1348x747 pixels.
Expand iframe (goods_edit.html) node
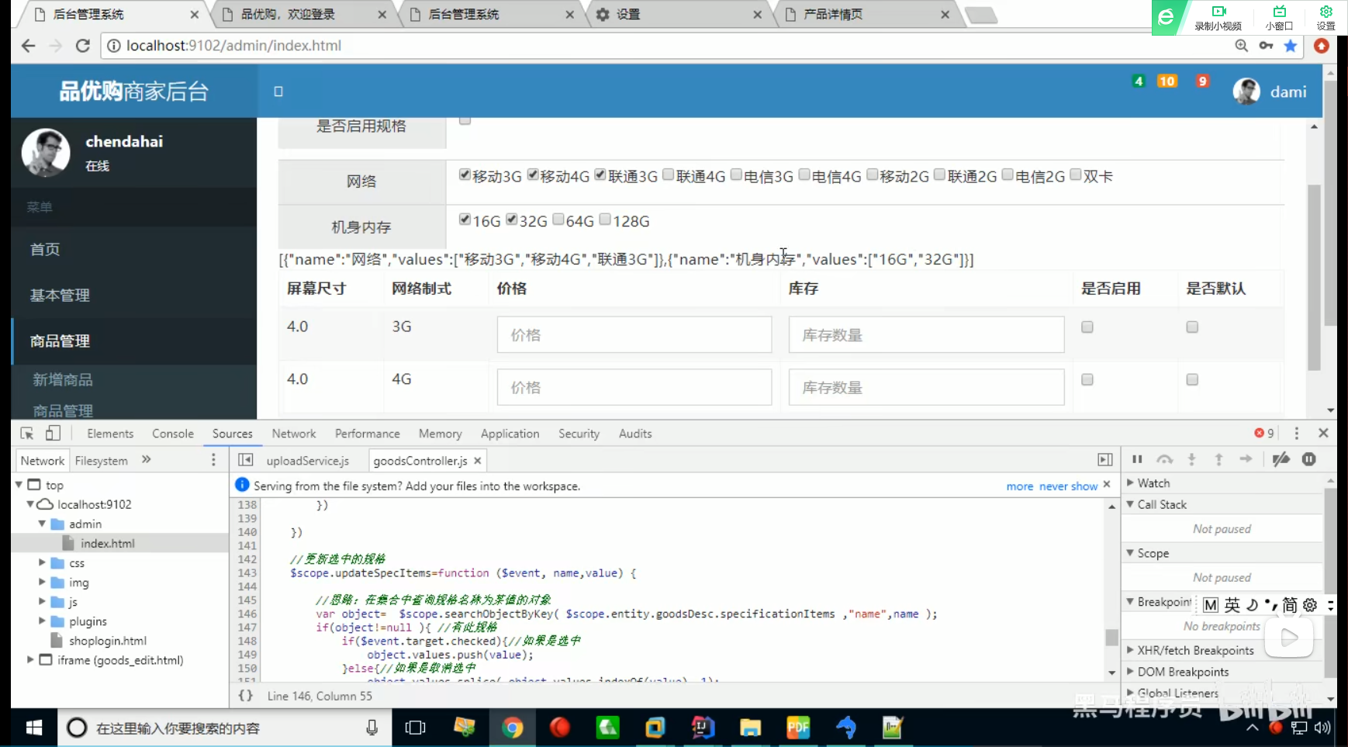[30, 659]
